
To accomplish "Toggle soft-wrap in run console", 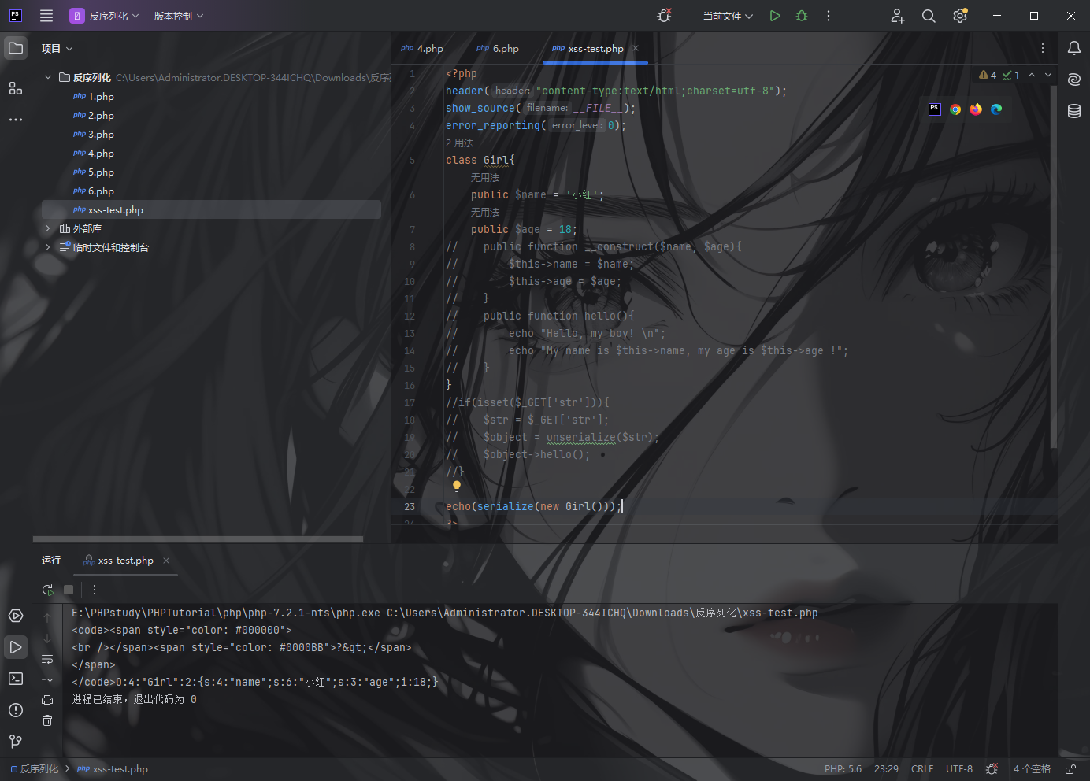I will 47,659.
